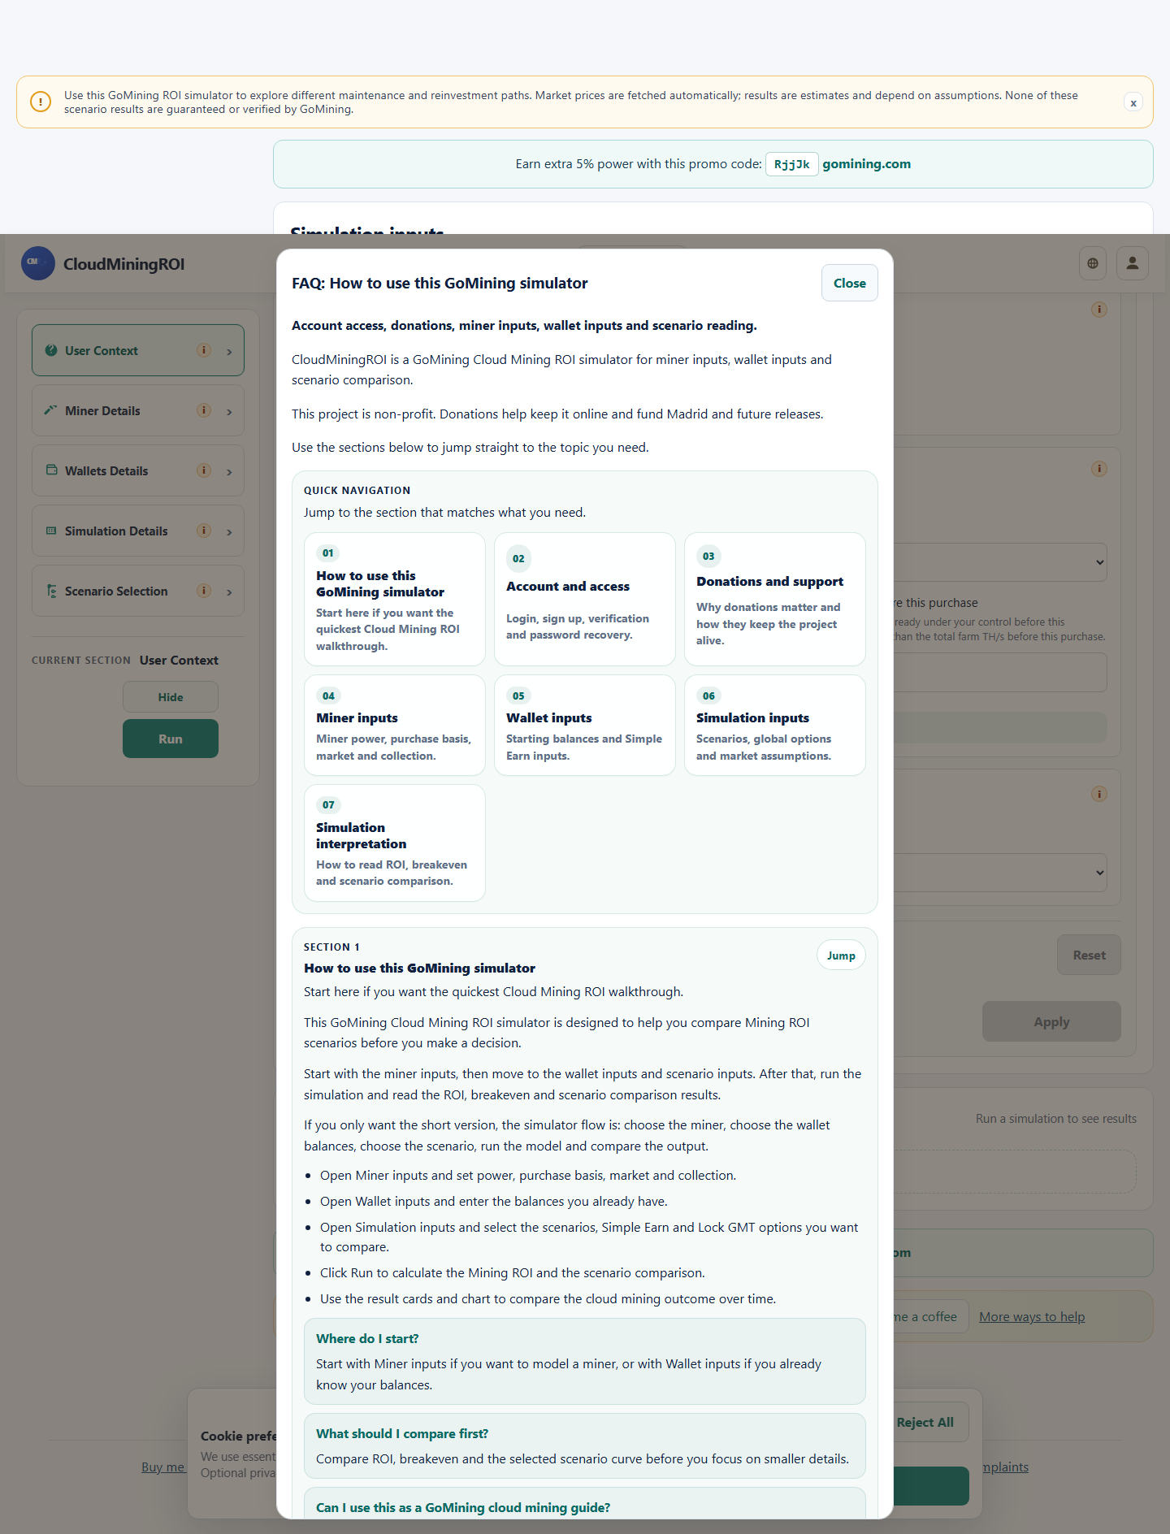This screenshot has height=1534, width=1170.
Task: Open the Scenario Selection section
Action: (138, 591)
